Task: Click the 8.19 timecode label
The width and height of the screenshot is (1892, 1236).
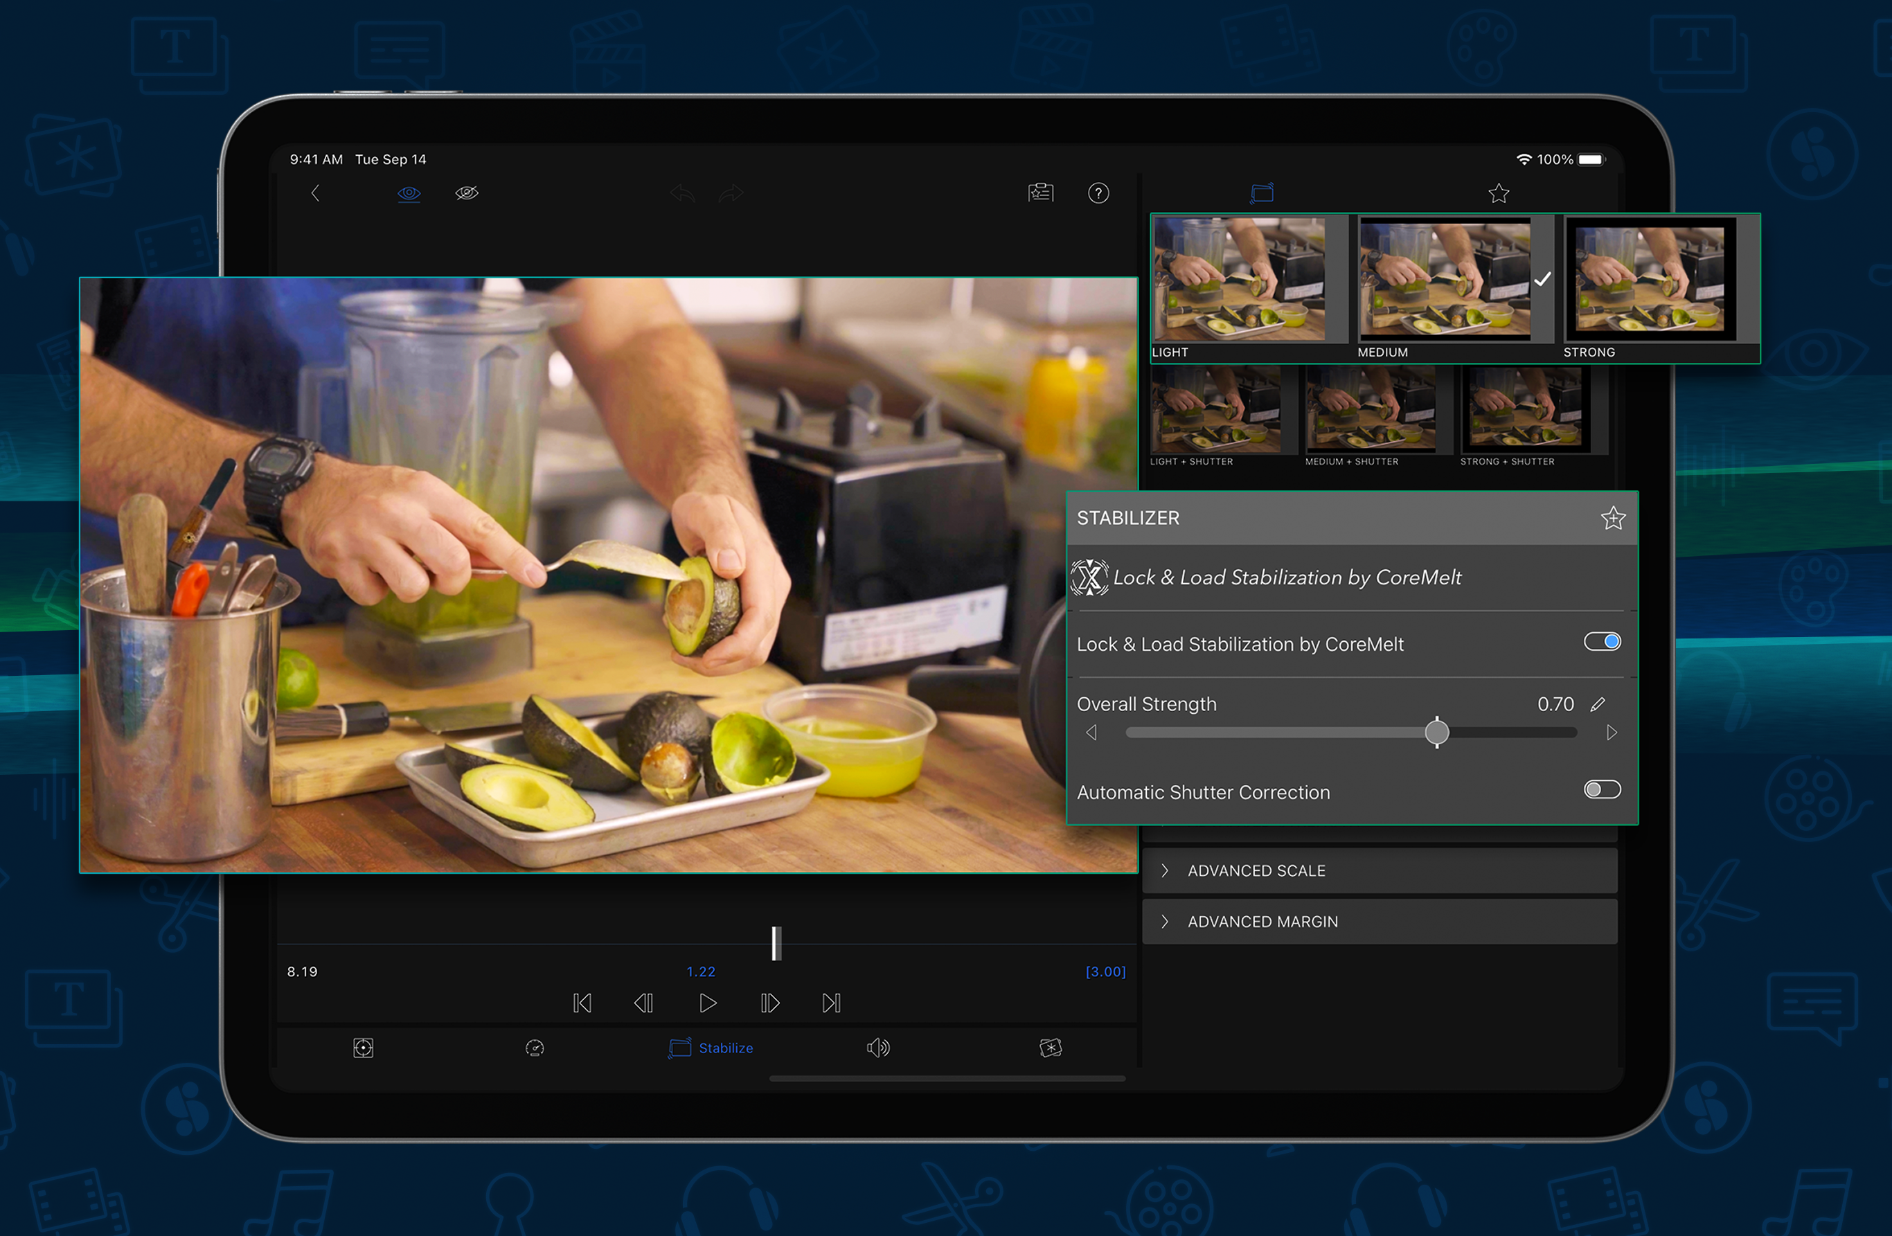Action: [x=302, y=971]
